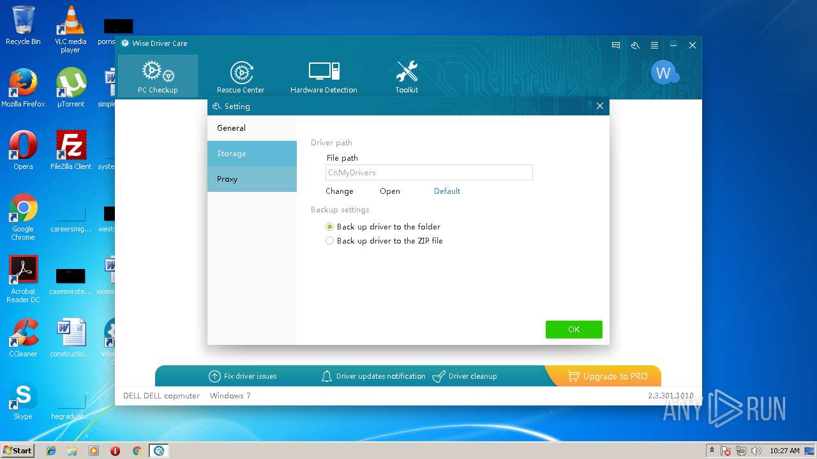Open the VLC media player shortcut
Viewport: 817px width, 459px height.
pyautogui.click(x=71, y=29)
